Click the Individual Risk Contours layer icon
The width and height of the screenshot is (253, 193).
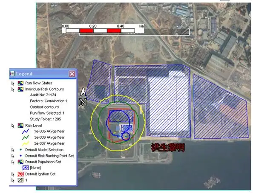pyautogui.click(x=20, y=89)
